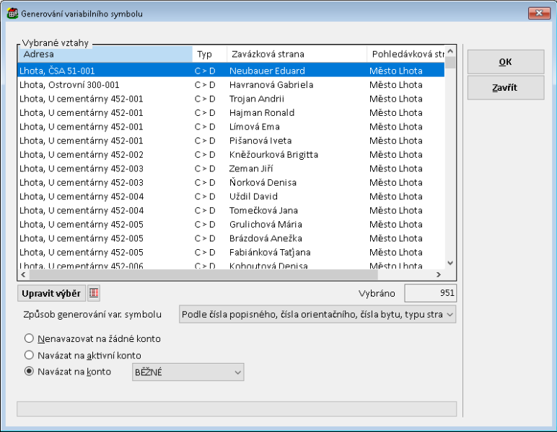Sort list by Adresa column header

[x=105, y=54]
